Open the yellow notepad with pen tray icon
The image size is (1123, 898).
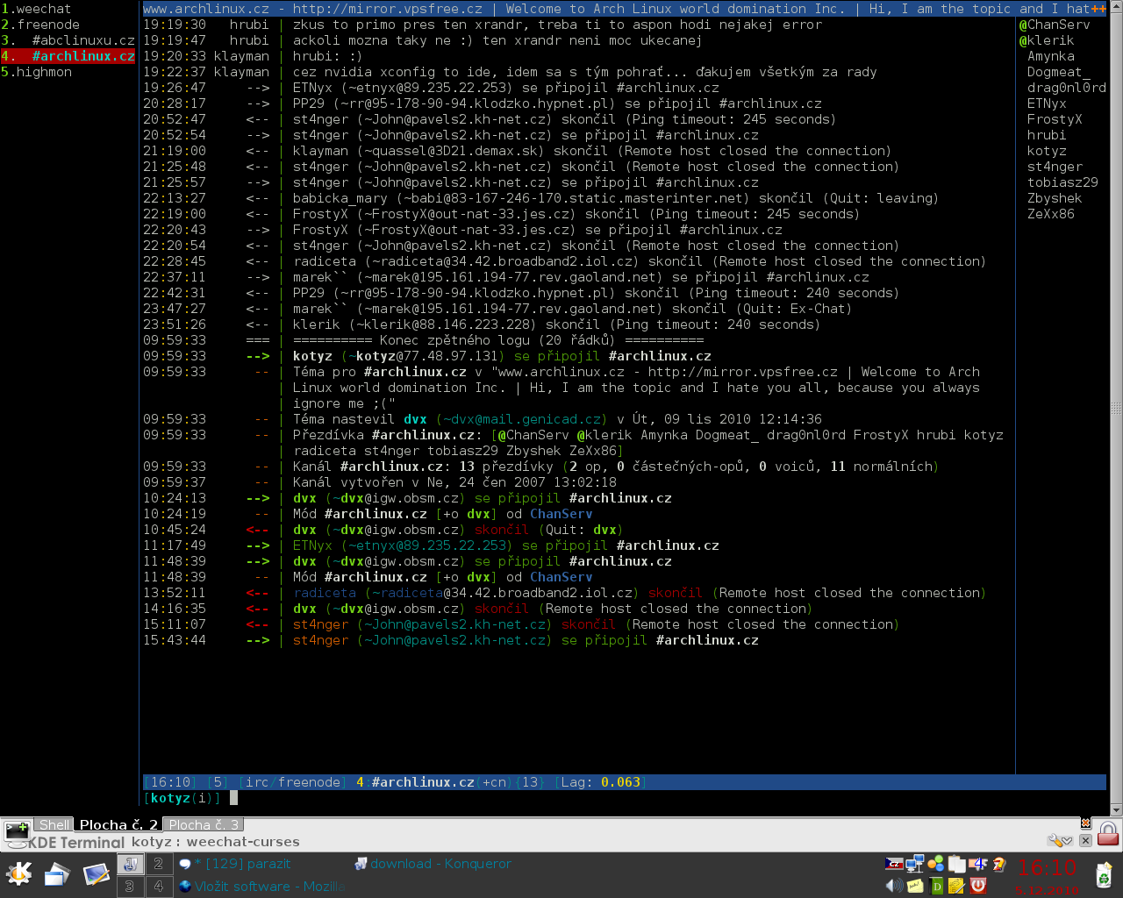click(957, 886)
